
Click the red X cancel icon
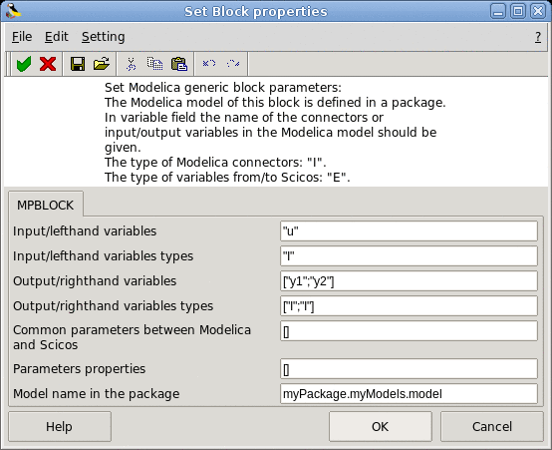(x=48, y=64)
